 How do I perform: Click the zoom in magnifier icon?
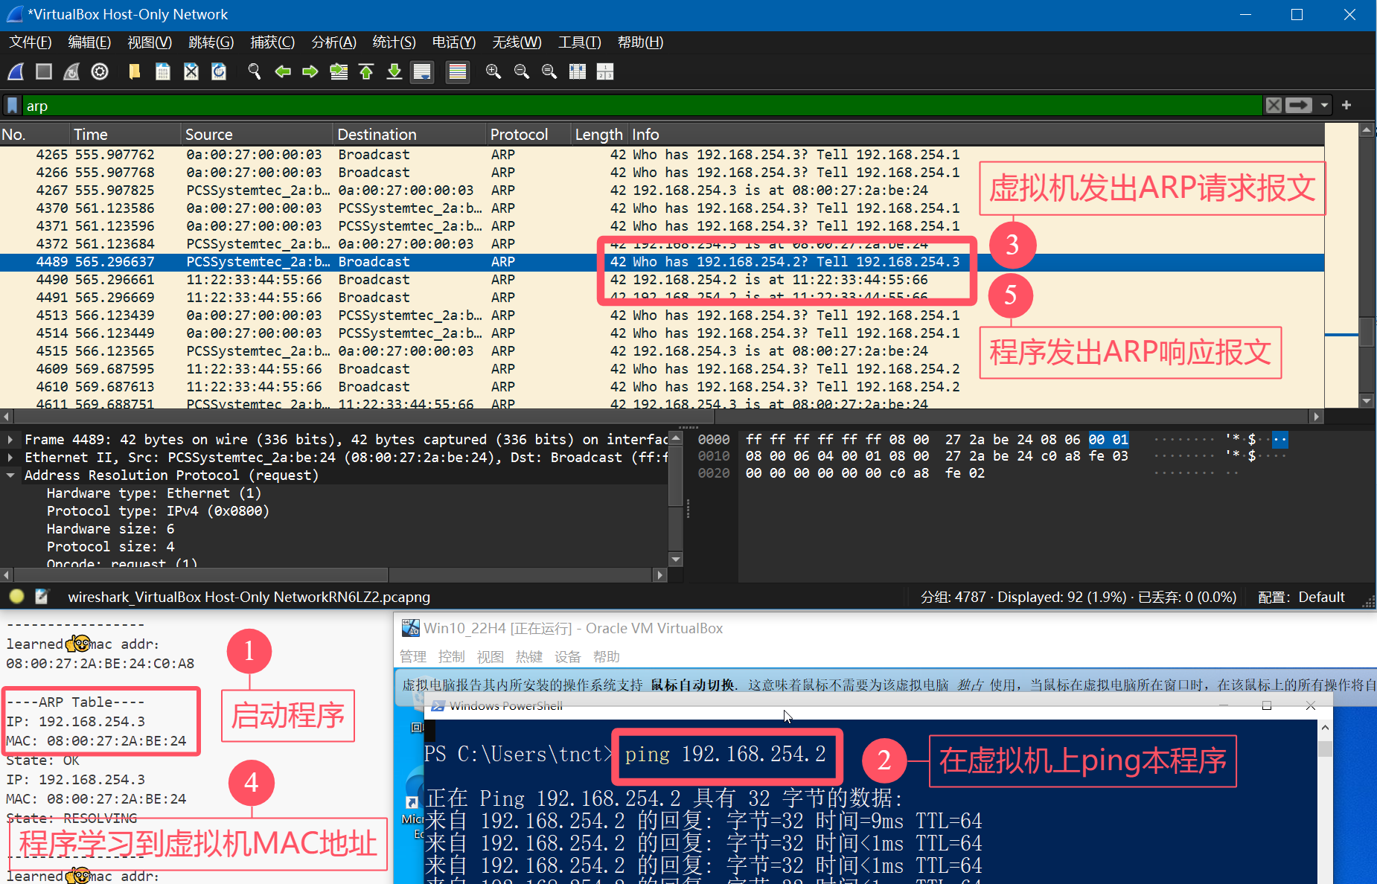click(x=493, y=71)
